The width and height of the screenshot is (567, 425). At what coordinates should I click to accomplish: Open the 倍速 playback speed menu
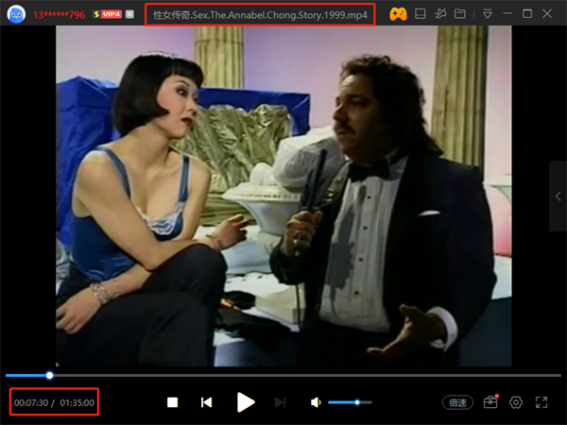(457, 402)
